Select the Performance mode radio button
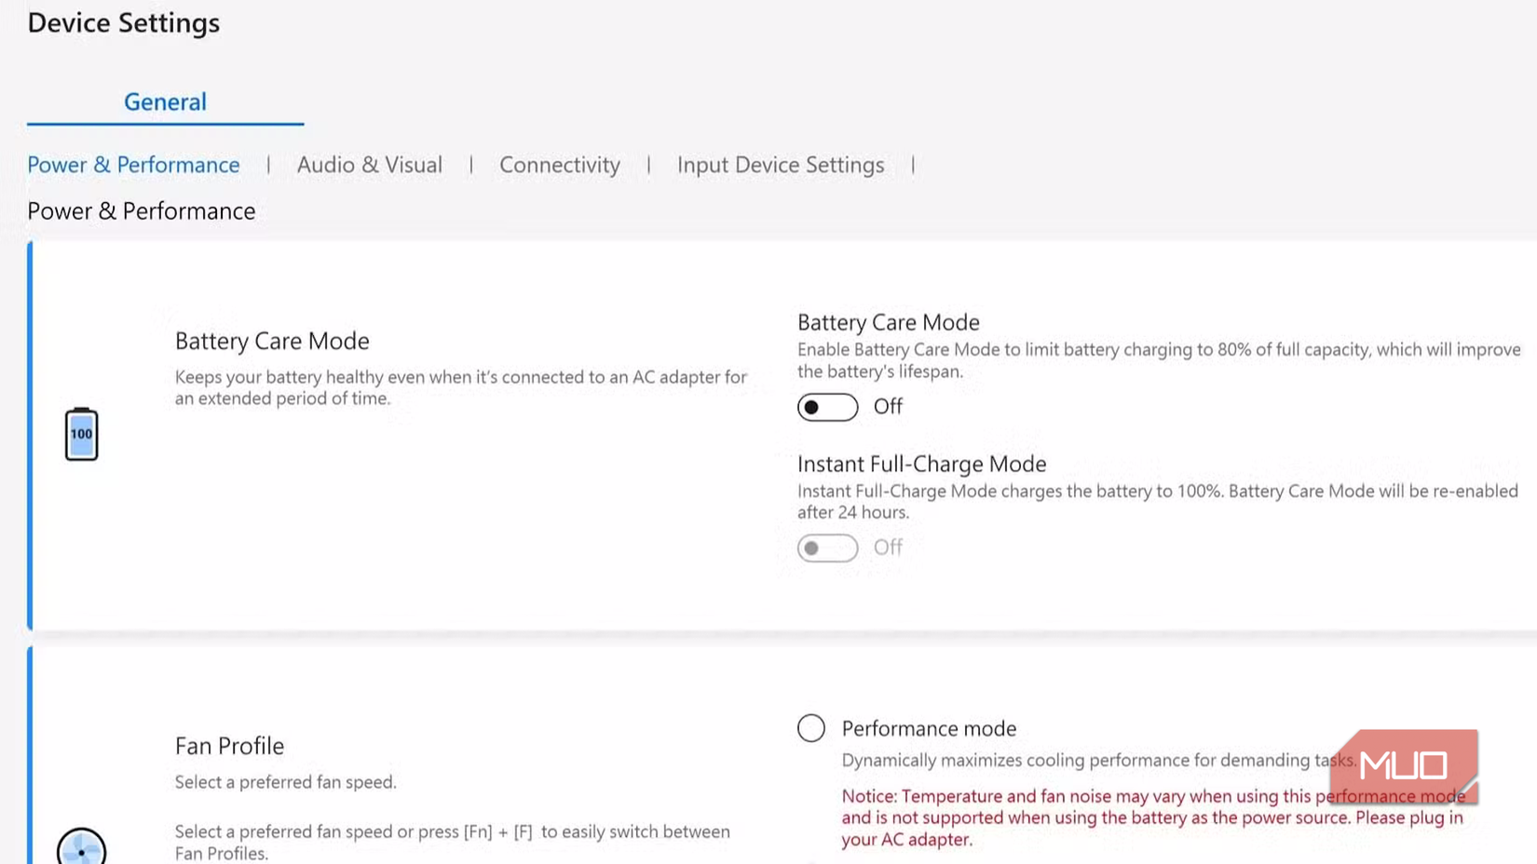Viewport: 1537px width, 864px height. pos(811,728)
